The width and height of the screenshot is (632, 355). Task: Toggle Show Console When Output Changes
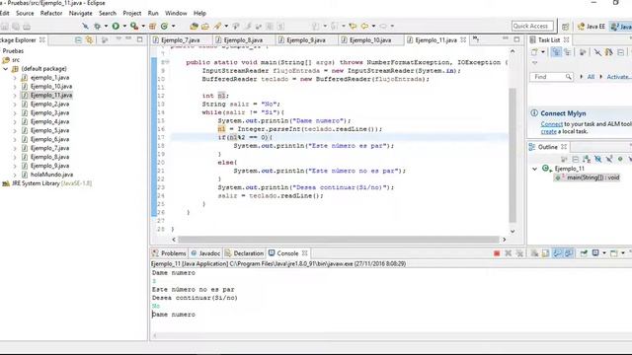coord(569,253)
